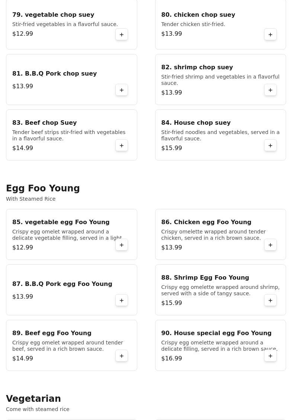Select the Egg Foo Young section heading
Image resolution: width=292 pixels, height=420 pixels.
[x=43, y=188]
